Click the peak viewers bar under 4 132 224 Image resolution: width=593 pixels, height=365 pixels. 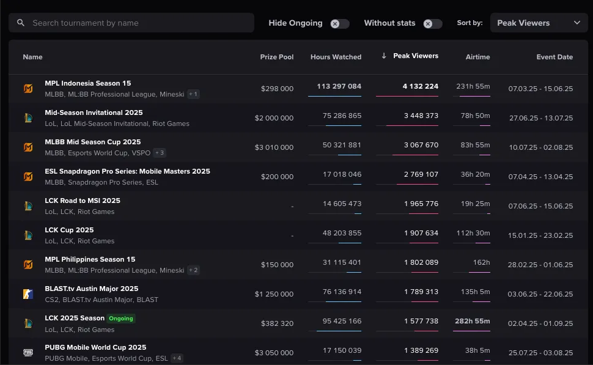[x=407, y=96]
